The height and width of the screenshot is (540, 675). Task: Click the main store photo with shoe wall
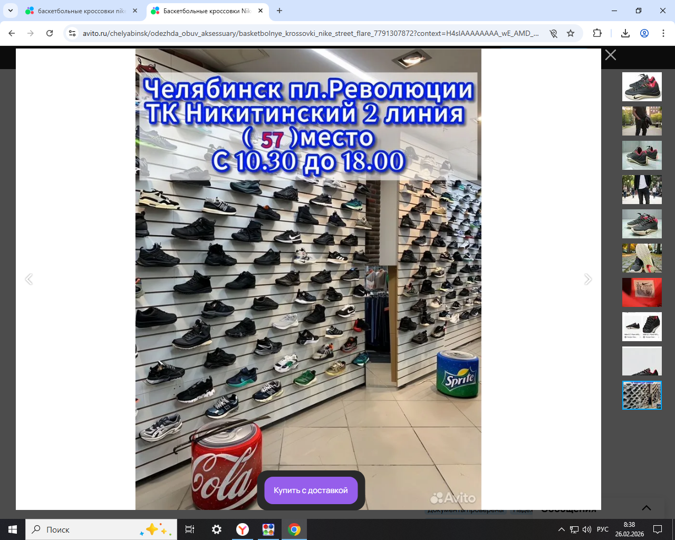308,279
